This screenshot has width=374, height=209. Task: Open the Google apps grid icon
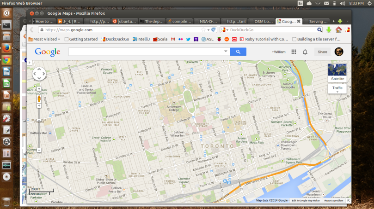[294, 52]
